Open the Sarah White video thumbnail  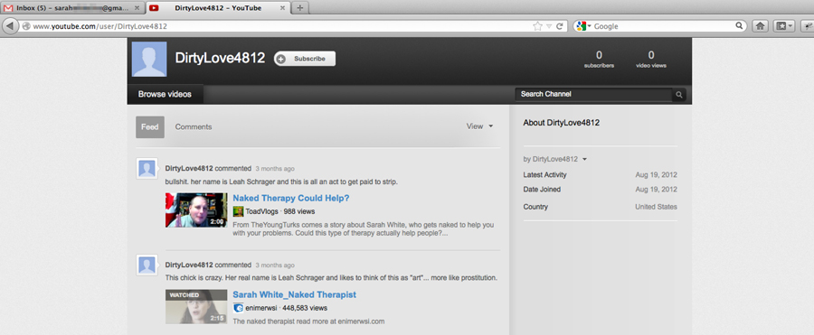pyautogui.click(x=196, y=306)
